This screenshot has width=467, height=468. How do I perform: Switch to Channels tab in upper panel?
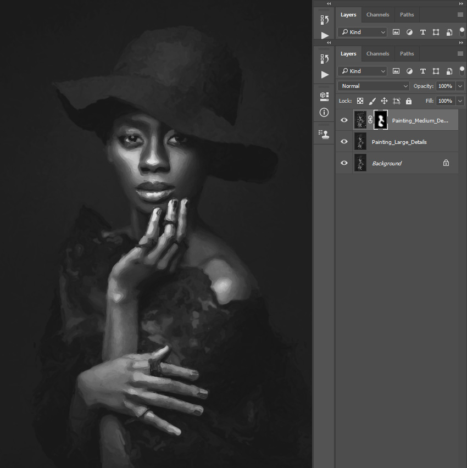pos(378,15)
